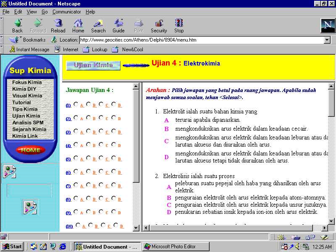This screenshot has width=336, height=252.
Task: Pick answer D for question 5
Action: pos(114,158)
